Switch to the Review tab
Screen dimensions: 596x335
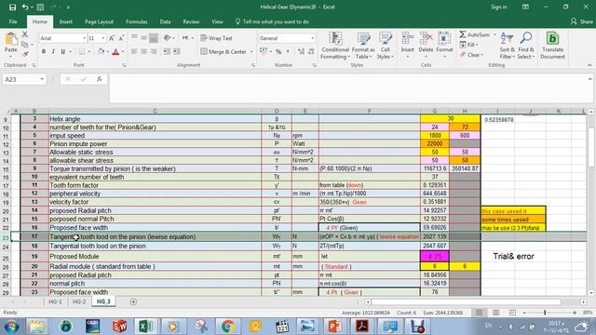point(191,21)
